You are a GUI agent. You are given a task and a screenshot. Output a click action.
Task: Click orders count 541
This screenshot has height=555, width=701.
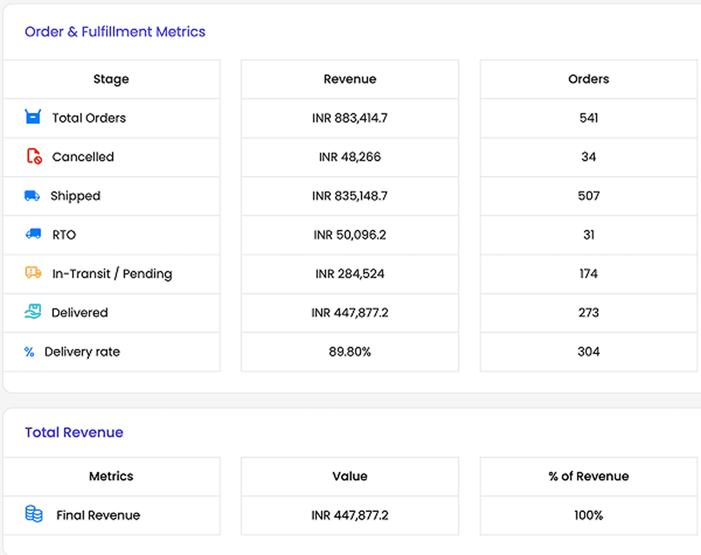(588, 118)
